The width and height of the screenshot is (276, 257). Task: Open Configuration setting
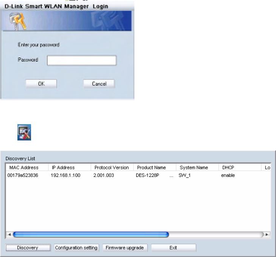click(76, 248)
